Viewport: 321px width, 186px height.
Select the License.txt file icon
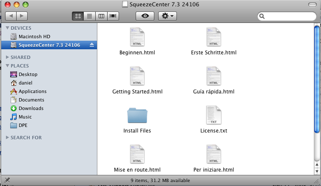tap(213, 116)
